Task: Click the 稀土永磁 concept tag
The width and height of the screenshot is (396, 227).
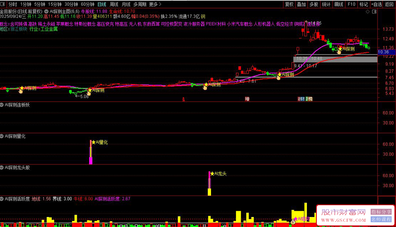Action: click(46, 24)
